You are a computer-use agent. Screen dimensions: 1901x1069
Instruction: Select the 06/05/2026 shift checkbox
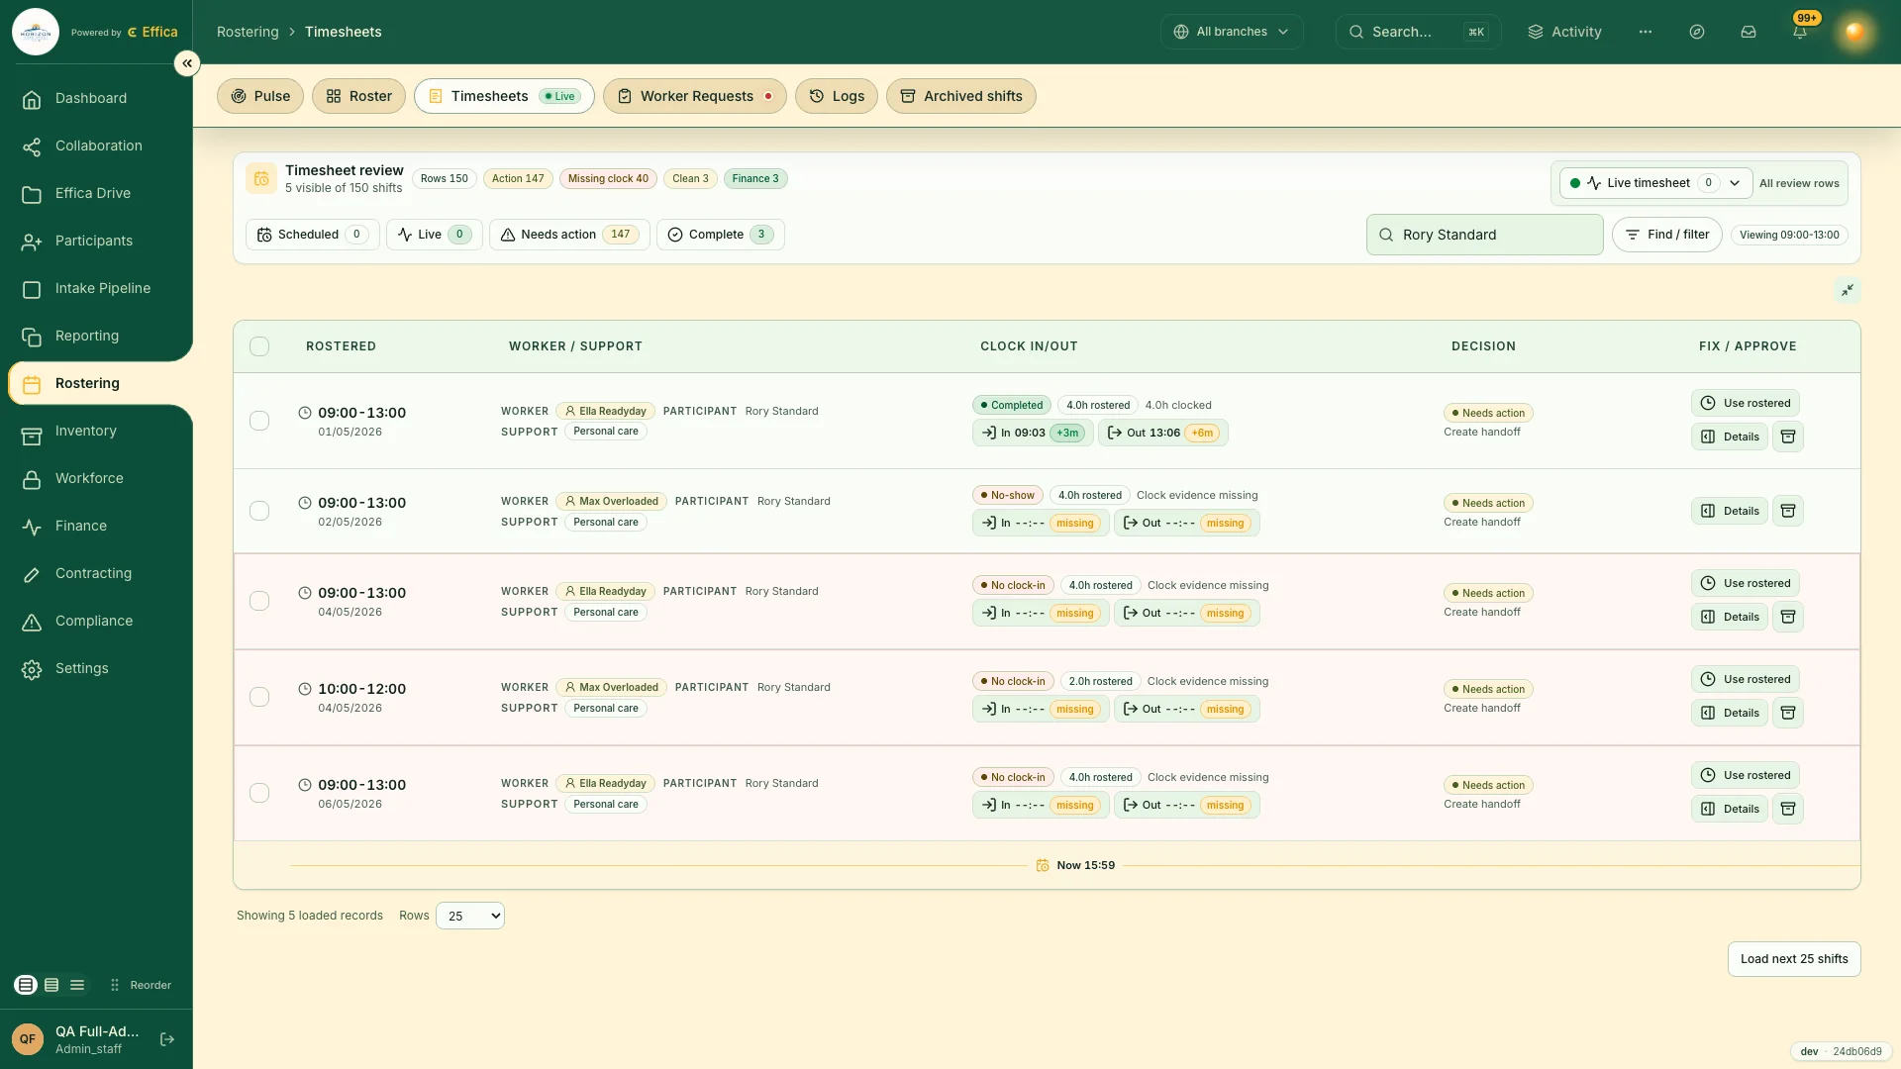click(x=259, y=793)
